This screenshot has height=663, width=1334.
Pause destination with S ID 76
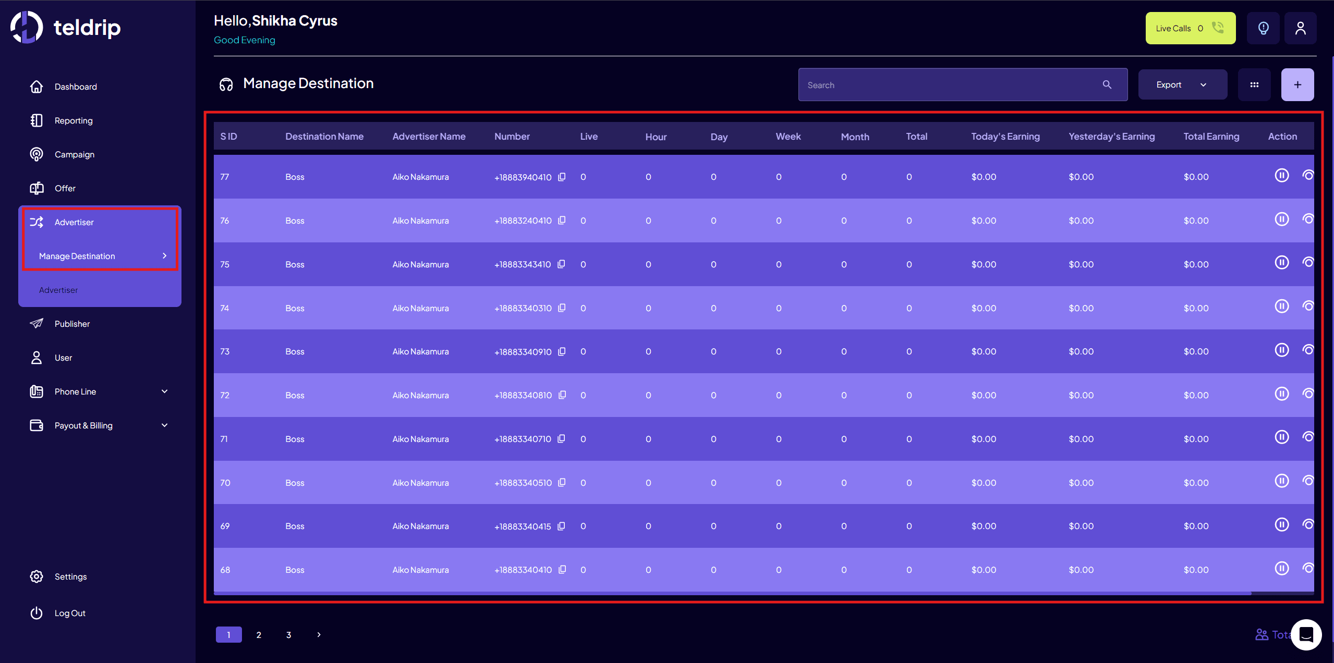click(x=1281, y=219)
